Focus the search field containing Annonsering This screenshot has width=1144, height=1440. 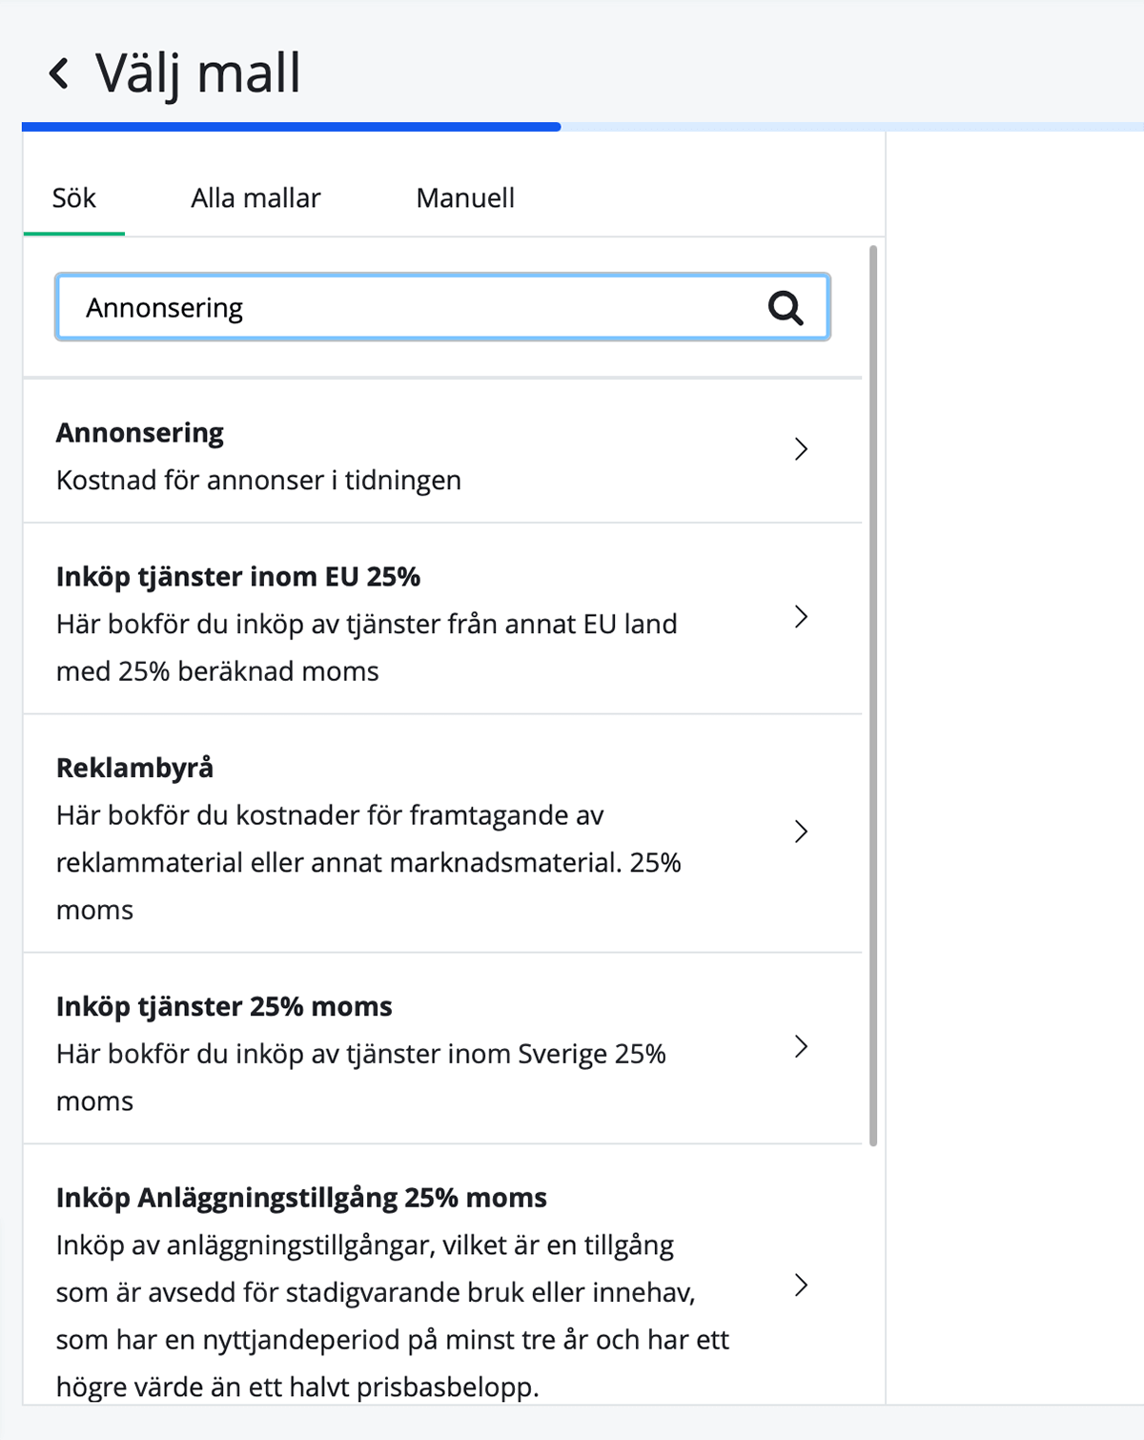pyautogui.click(x=410, y=308)
